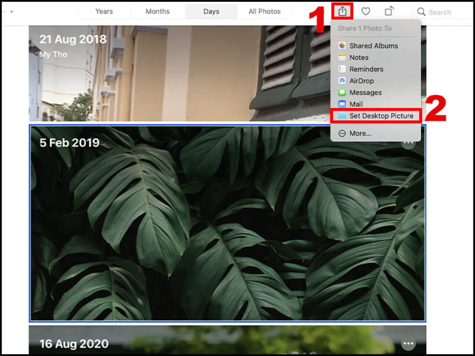Click the search magnifier icon
Image resolution: width=475 pixels, height=356 pixels.
click(421, 12)
